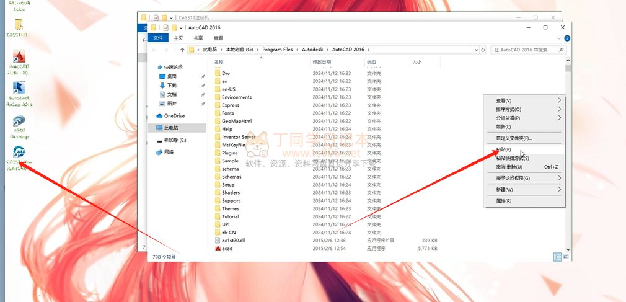This screenshot has height=302, width=626.
Task: Choose Paste (粘贴) from the context menu
Action: pos(524,149)
